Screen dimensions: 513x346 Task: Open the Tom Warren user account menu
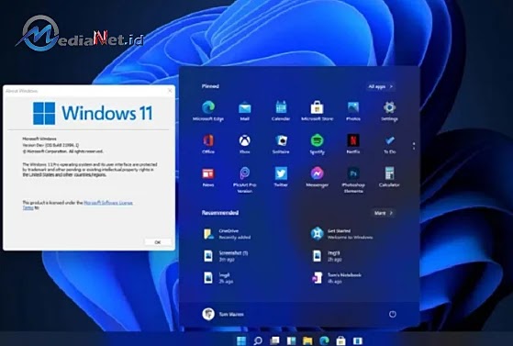click(x=223, y=314)
